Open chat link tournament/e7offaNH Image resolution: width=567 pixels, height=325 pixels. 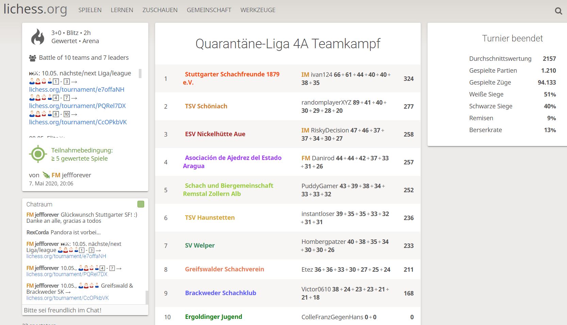pos(66,256)
